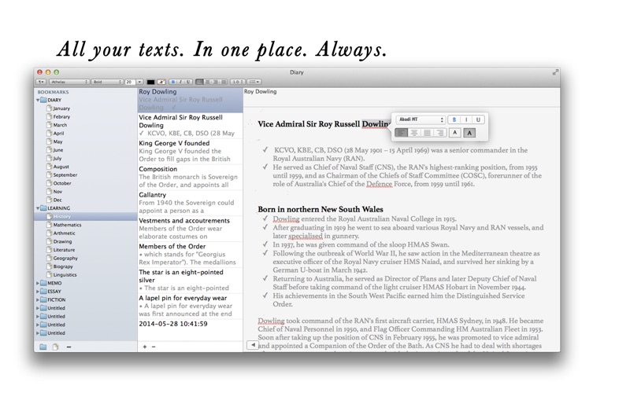630x393 pixels.
Task: Click the new document icon in sidebar footer
Action: [55, 347]
